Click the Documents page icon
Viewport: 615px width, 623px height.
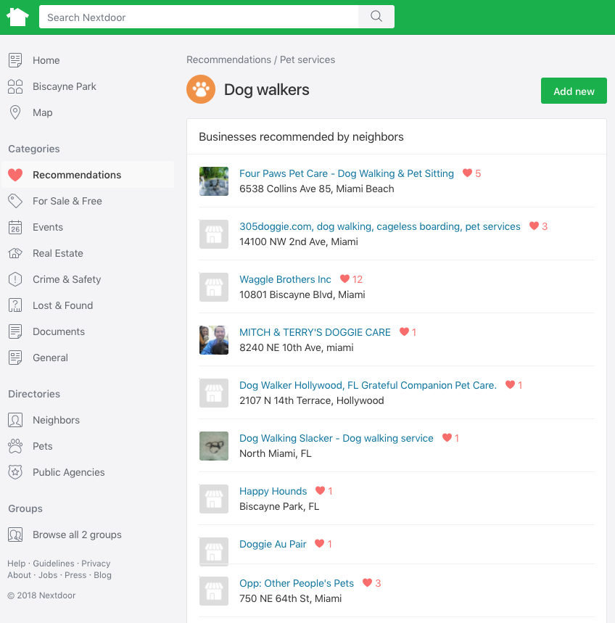tap(15, 331)
